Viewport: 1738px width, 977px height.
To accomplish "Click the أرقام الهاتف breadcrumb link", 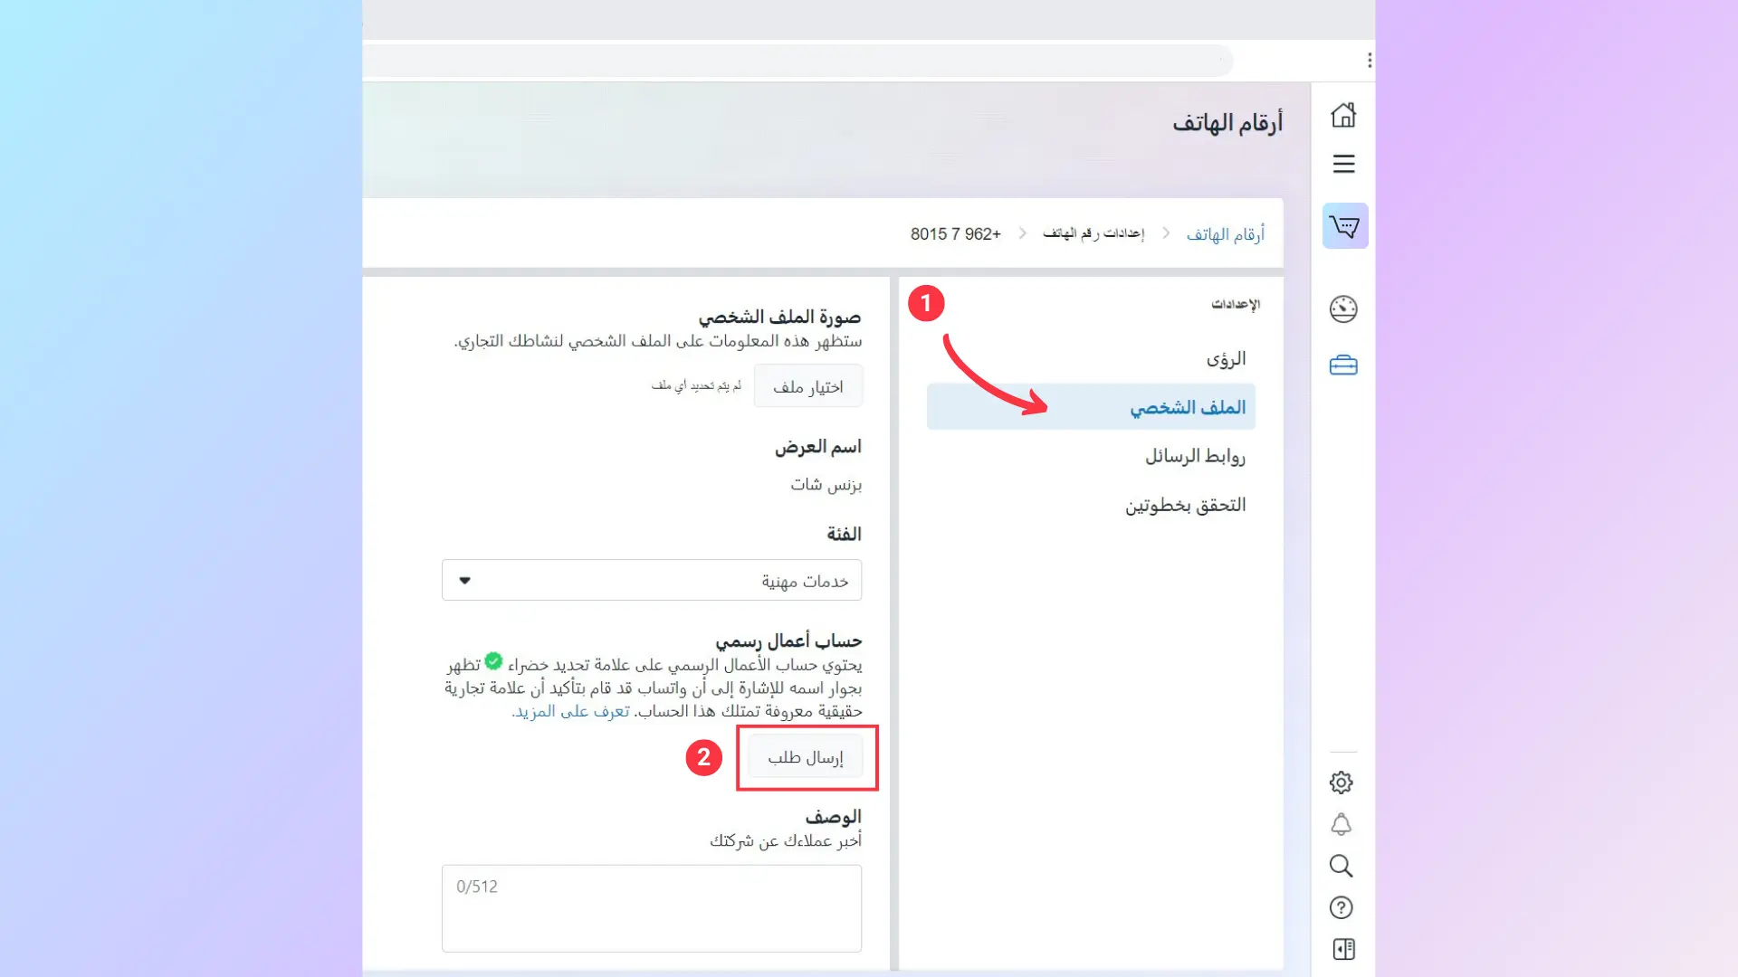I will tap(1226, 234).
